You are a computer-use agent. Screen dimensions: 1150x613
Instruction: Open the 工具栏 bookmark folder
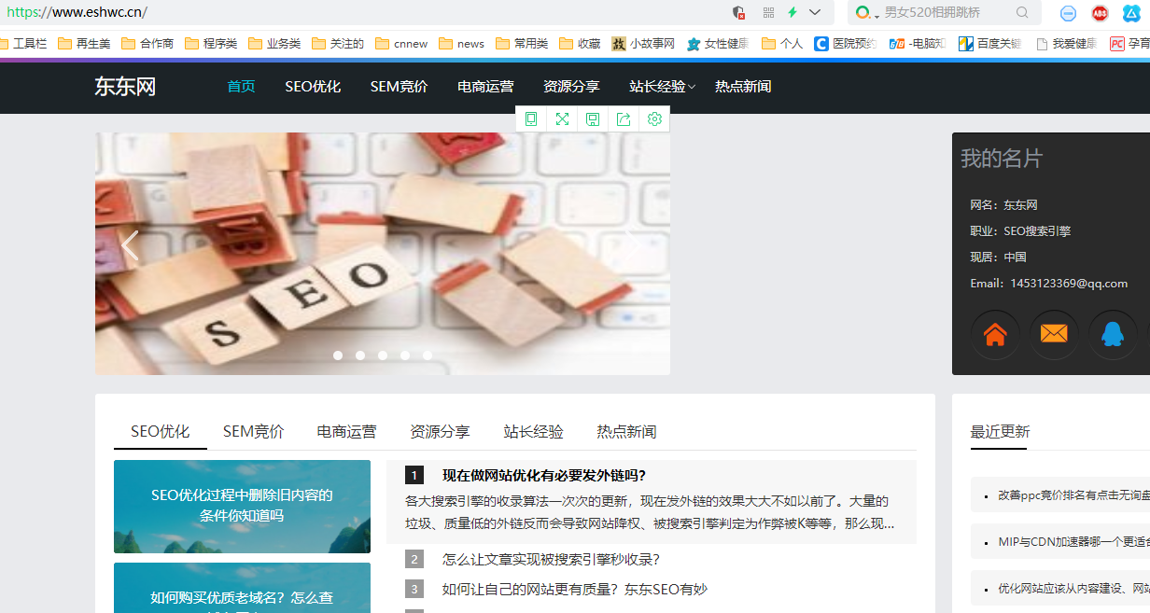coord(23,44)
